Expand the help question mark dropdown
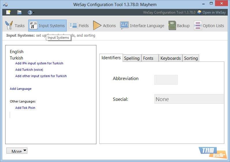 coord(31,12)
